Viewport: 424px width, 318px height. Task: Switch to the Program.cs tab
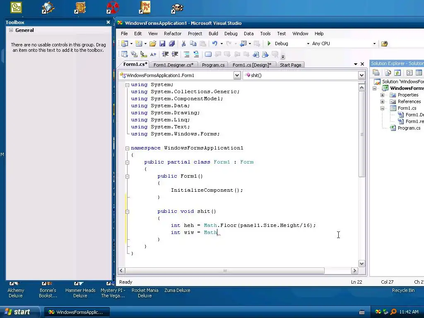click(213, 65)
